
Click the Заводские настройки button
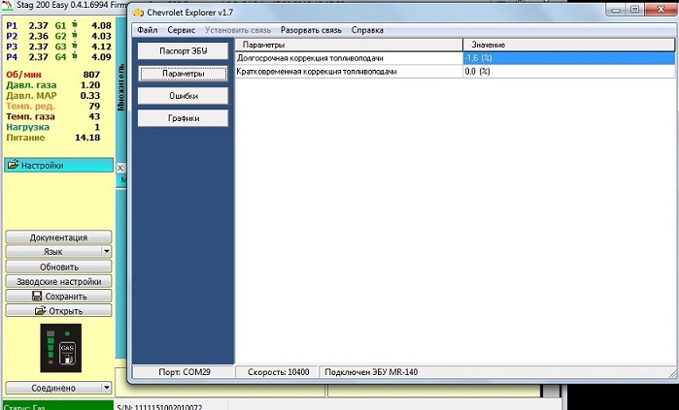(x=58, y=281)
